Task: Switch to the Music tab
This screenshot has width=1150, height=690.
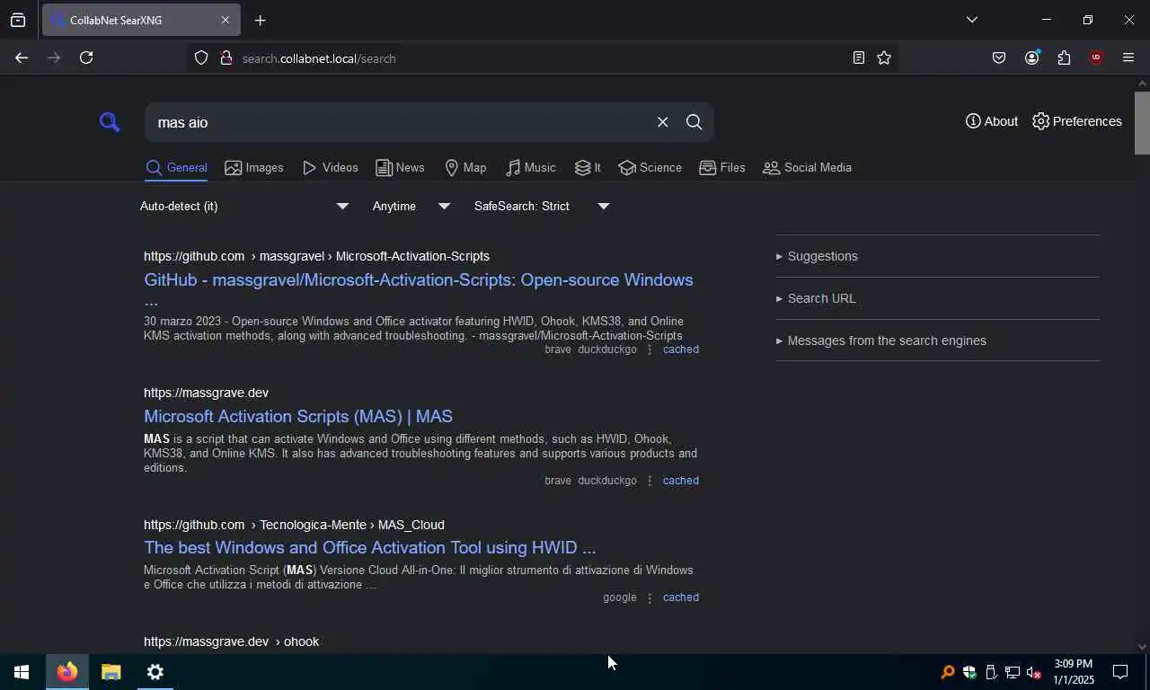Action: [x=530, y=168]
